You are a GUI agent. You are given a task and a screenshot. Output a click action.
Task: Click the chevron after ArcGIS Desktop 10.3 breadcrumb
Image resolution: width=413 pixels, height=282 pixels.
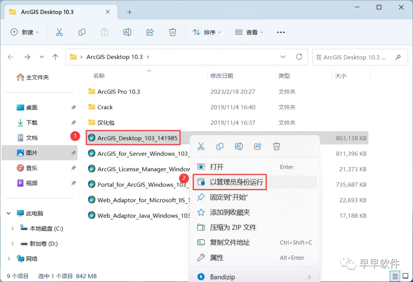pos(148,57)
